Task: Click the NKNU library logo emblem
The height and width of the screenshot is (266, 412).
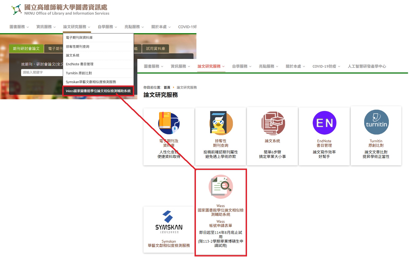Action: click(x=17, y=9)
